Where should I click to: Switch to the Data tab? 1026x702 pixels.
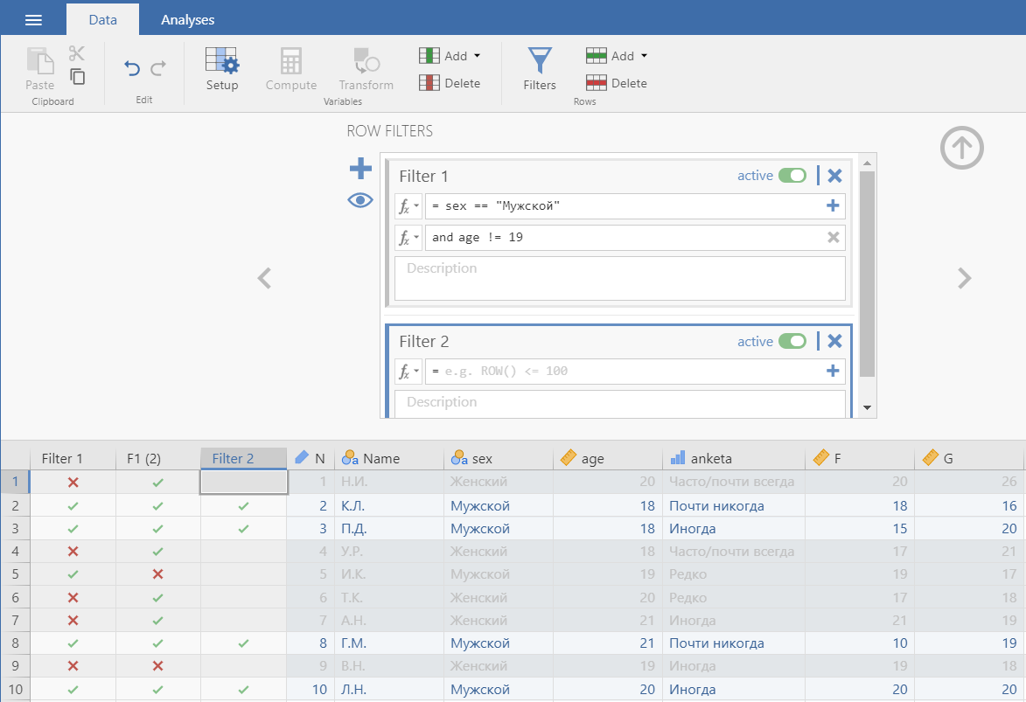click(102, 19)
